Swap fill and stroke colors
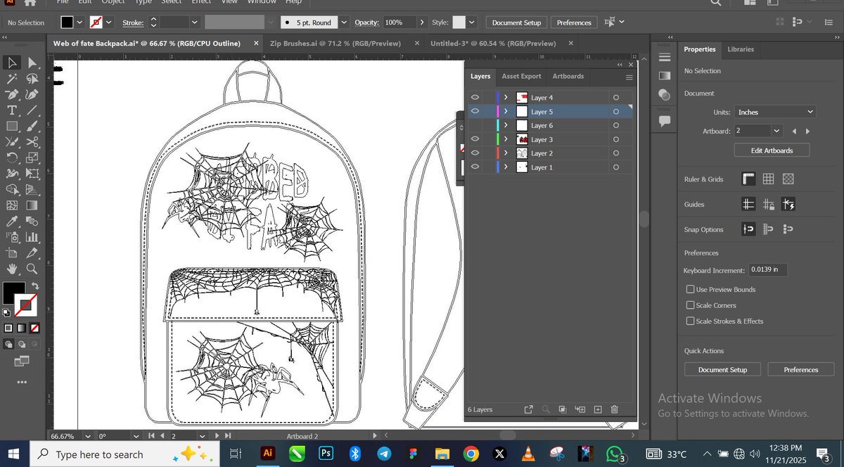The image size is (844, 467). [x=34, y=286]
